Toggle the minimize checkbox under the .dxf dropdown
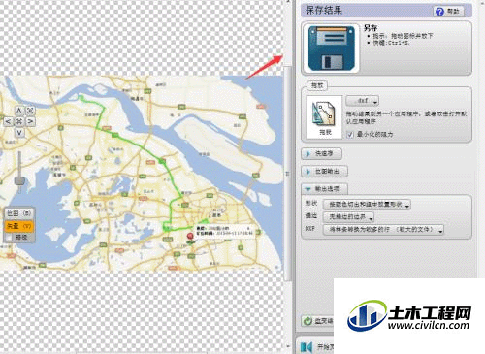485x354 pixels. click(350, 134)
